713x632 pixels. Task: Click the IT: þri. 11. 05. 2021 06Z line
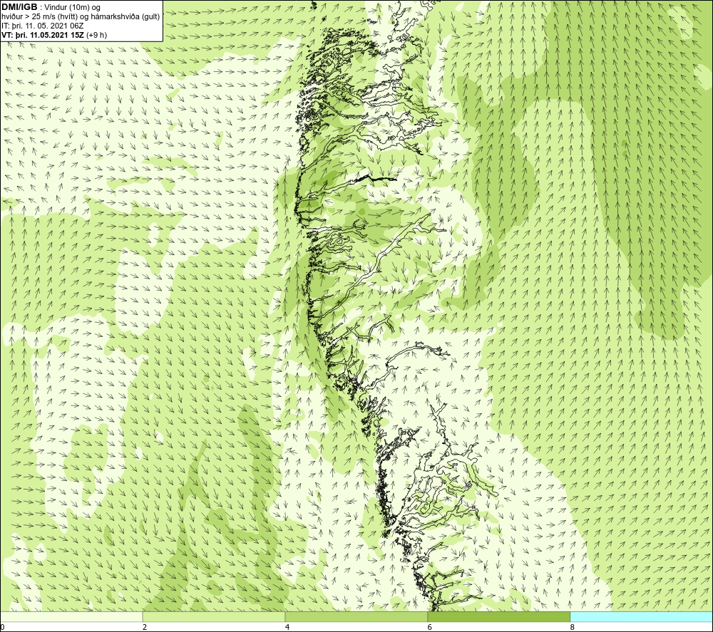click(x=43, y=26)
